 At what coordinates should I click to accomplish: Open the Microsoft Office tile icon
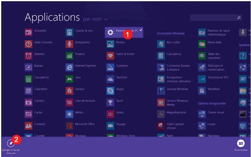[69, 126]
